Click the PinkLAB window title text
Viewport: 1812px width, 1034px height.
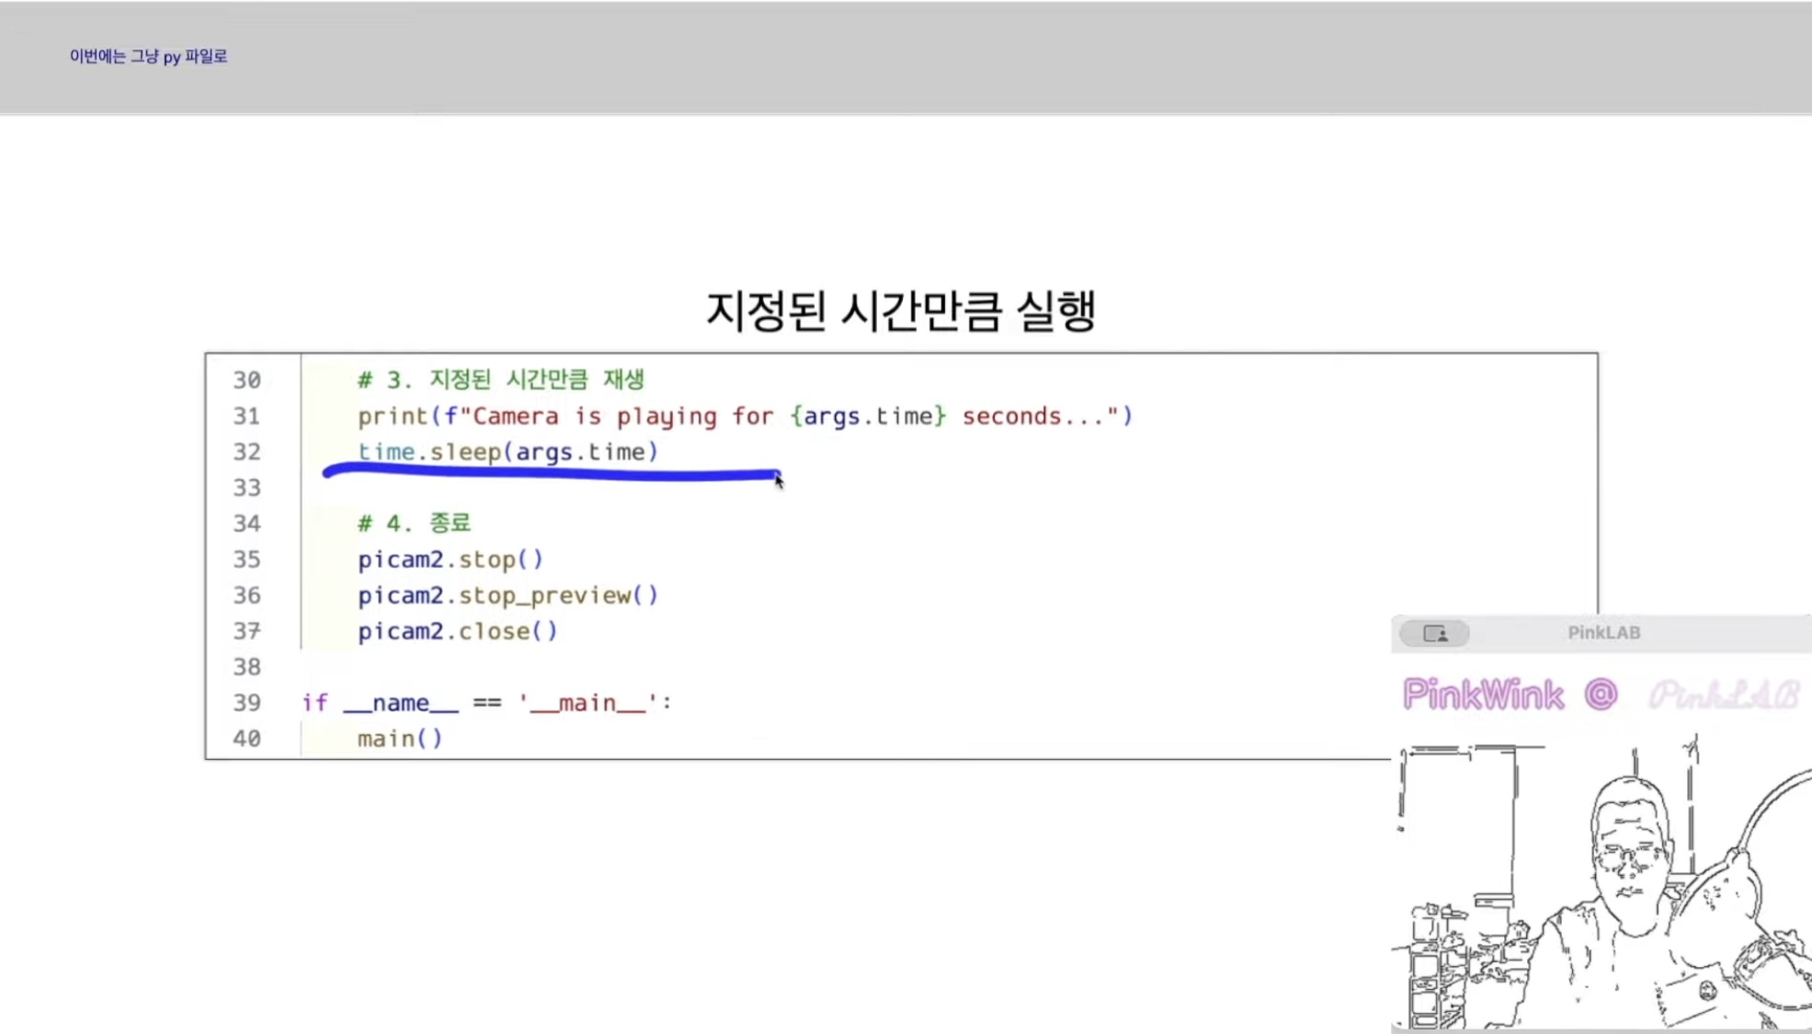pos(1603,632)
